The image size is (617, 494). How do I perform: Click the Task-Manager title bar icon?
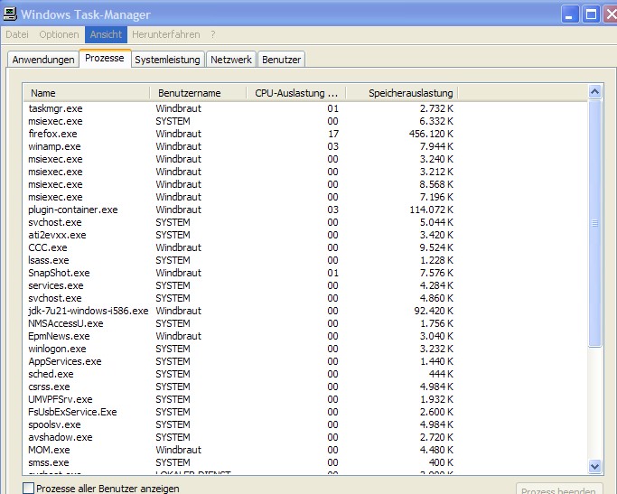[x=9, y=14]
